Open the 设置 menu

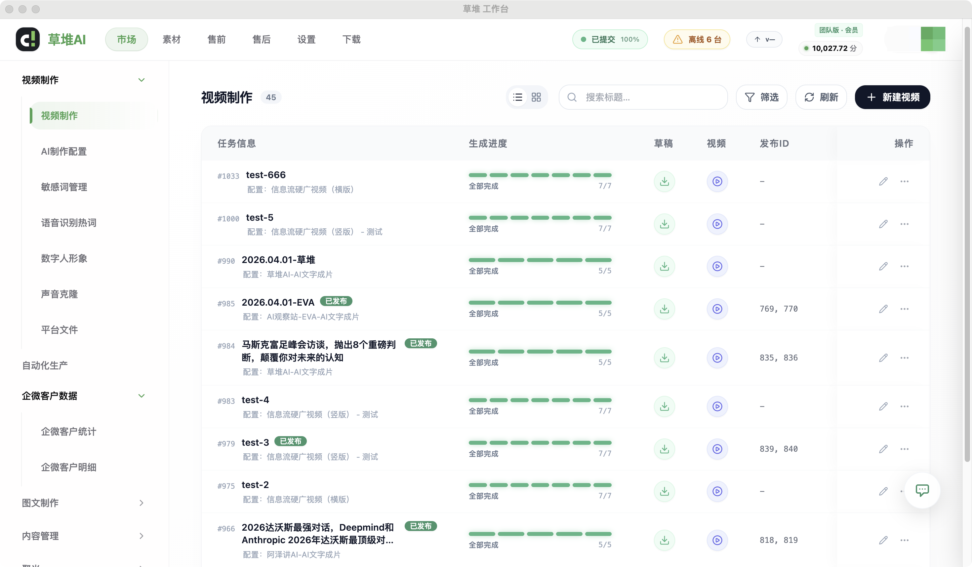(307, 39)
